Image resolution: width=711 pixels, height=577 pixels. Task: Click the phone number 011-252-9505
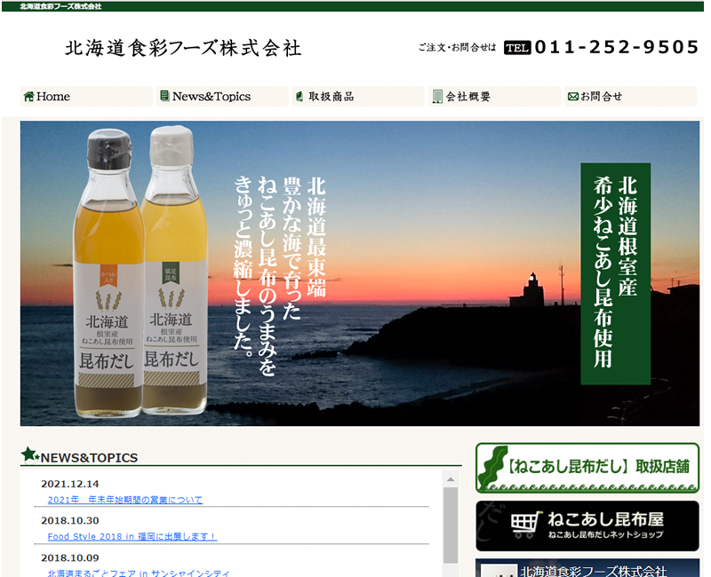pos(617,47)
